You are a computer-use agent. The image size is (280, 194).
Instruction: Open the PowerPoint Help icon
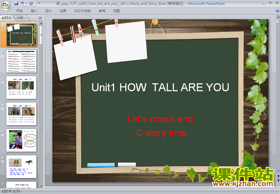click(x=278, y=11)
